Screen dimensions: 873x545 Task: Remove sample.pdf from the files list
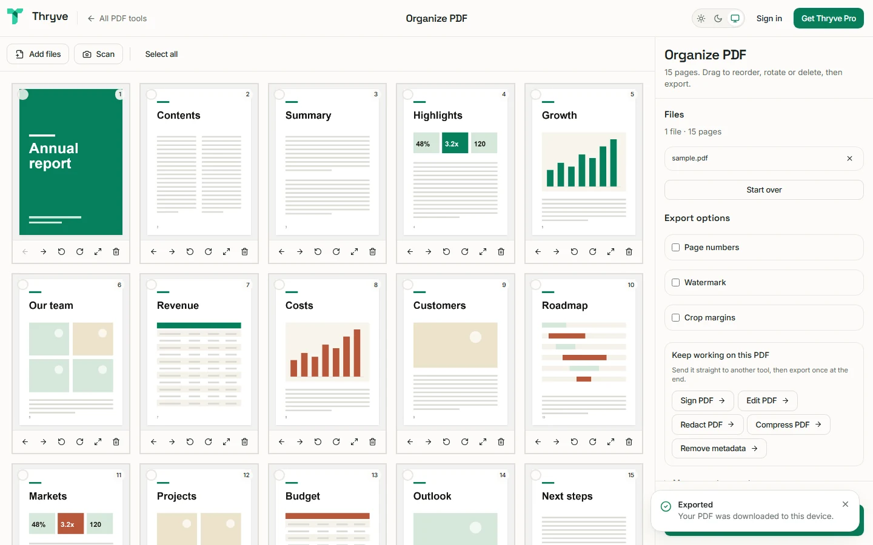[x=849, y=159]
